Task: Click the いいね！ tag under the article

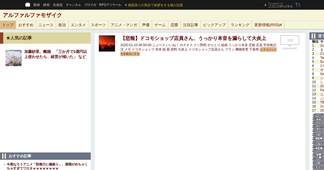Action: pyautogui.click(x=173, y=45)
